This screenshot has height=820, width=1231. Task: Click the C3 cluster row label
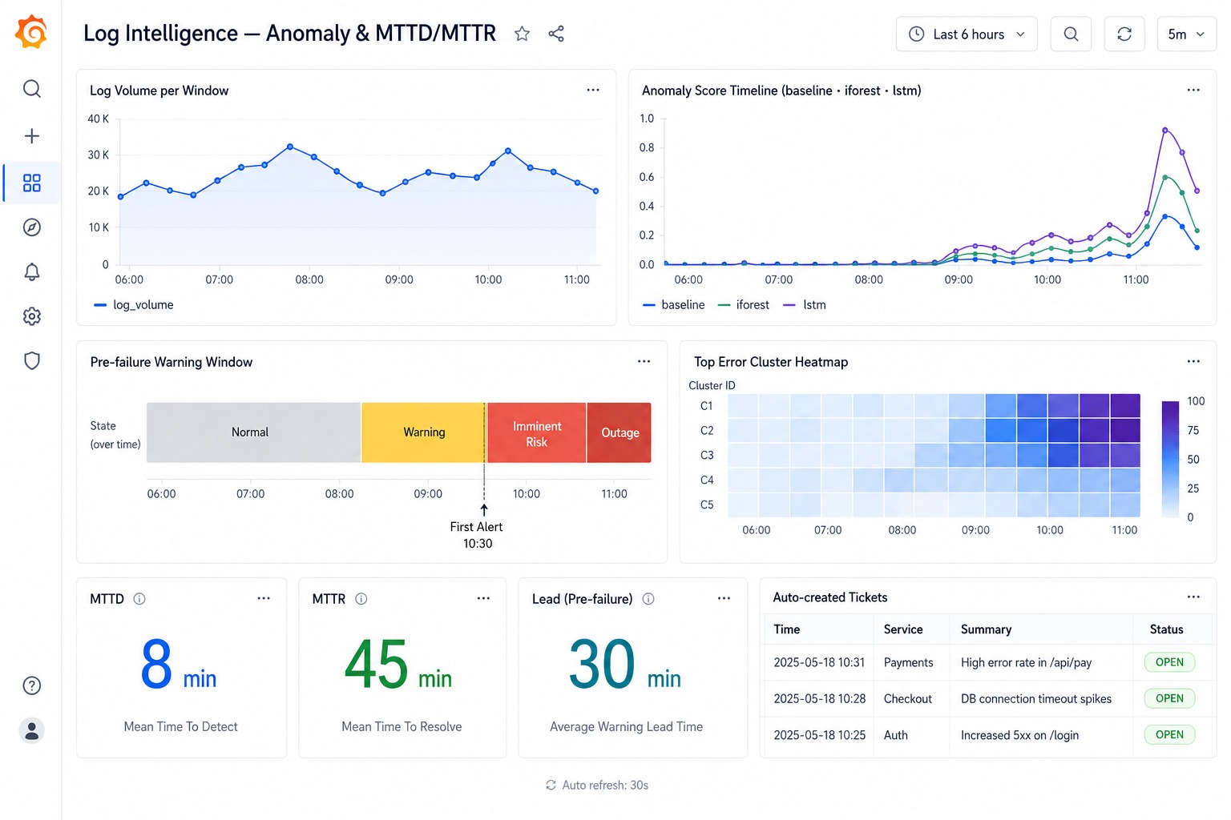point(707,456)
